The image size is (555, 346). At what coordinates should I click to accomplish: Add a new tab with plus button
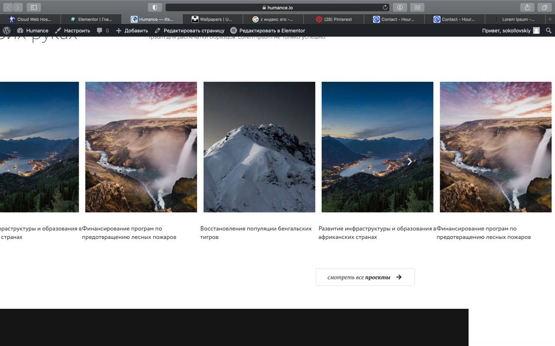click(550, 19)
